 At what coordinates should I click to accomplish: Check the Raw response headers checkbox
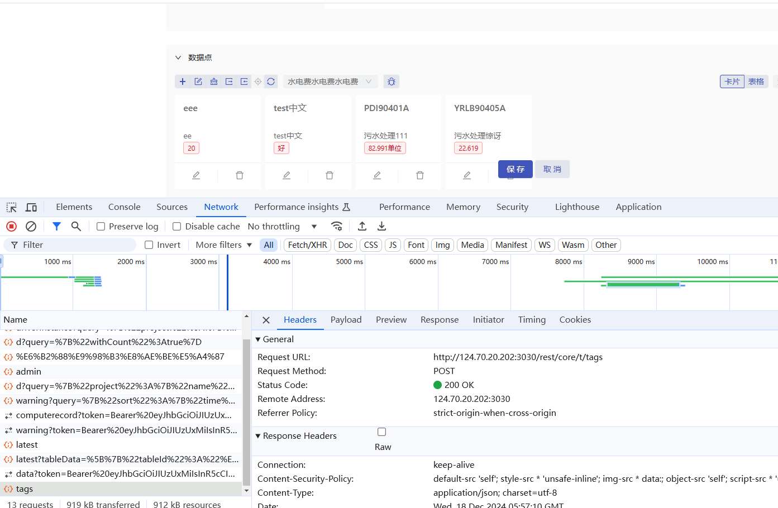(381, 432)
